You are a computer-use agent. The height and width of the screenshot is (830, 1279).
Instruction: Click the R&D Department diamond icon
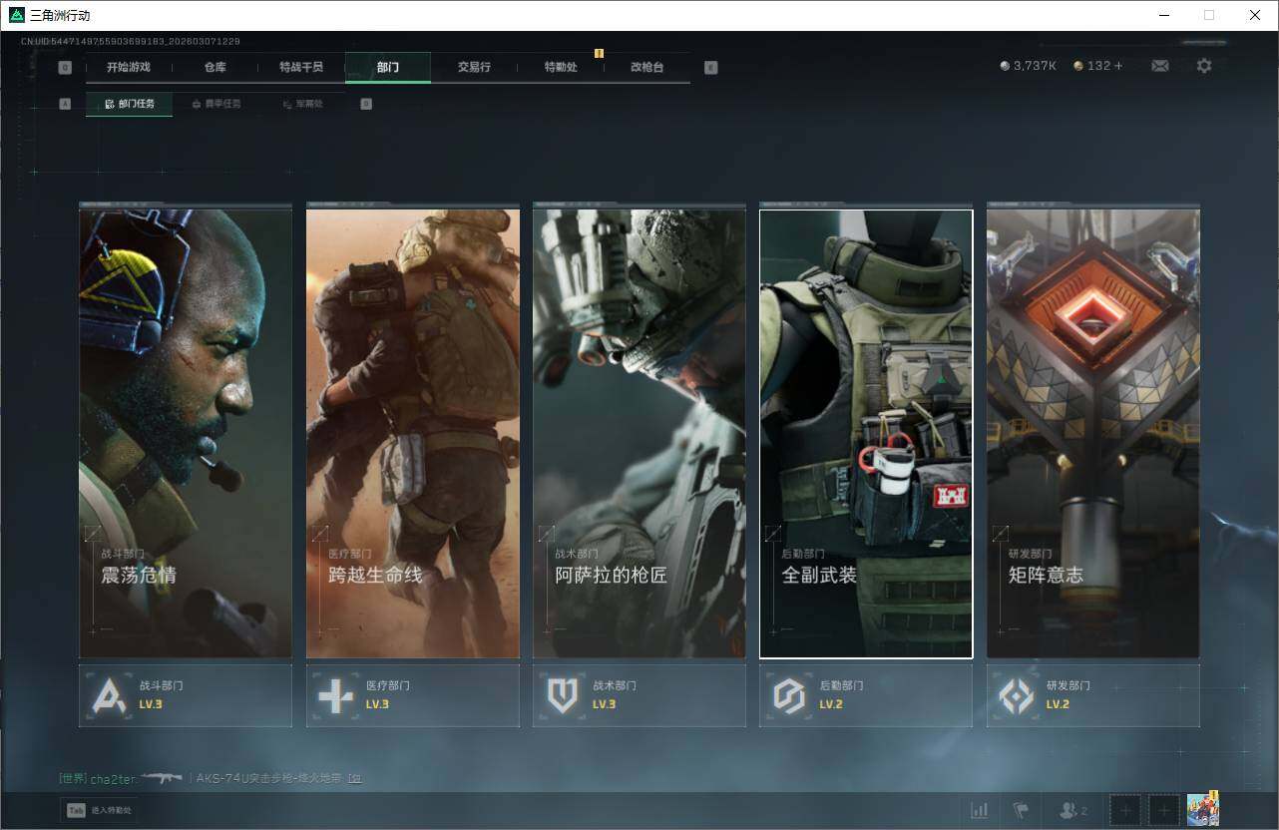(x=1017, y=695)
